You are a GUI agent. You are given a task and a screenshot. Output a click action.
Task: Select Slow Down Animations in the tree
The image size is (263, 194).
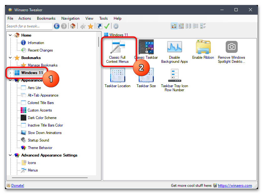tap(44, 133)
